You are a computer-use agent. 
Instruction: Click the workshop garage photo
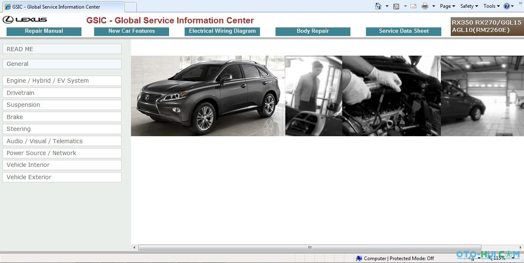pyautogui.click(x=482, y=96)
